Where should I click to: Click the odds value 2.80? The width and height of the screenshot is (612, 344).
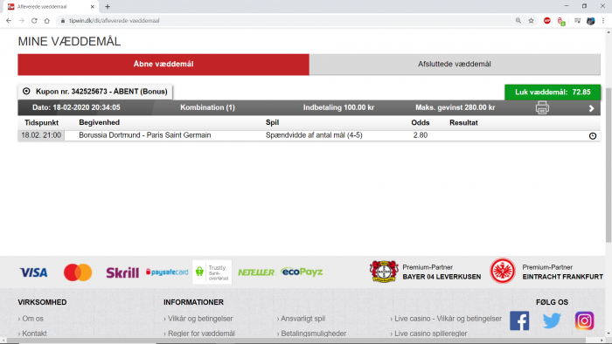(x=421, y=135)
